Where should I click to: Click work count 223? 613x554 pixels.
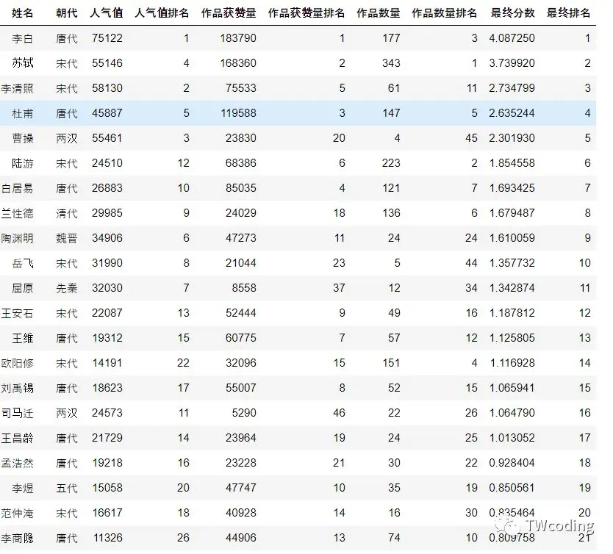391,163
